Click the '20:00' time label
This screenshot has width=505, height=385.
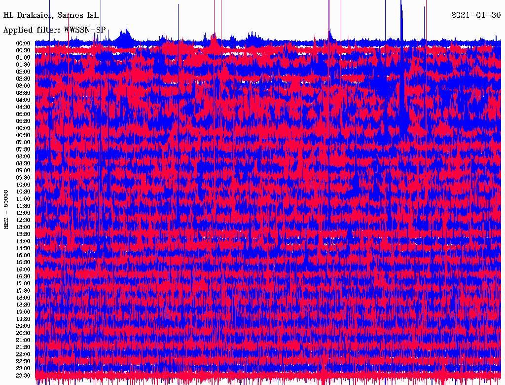[23, 326]
